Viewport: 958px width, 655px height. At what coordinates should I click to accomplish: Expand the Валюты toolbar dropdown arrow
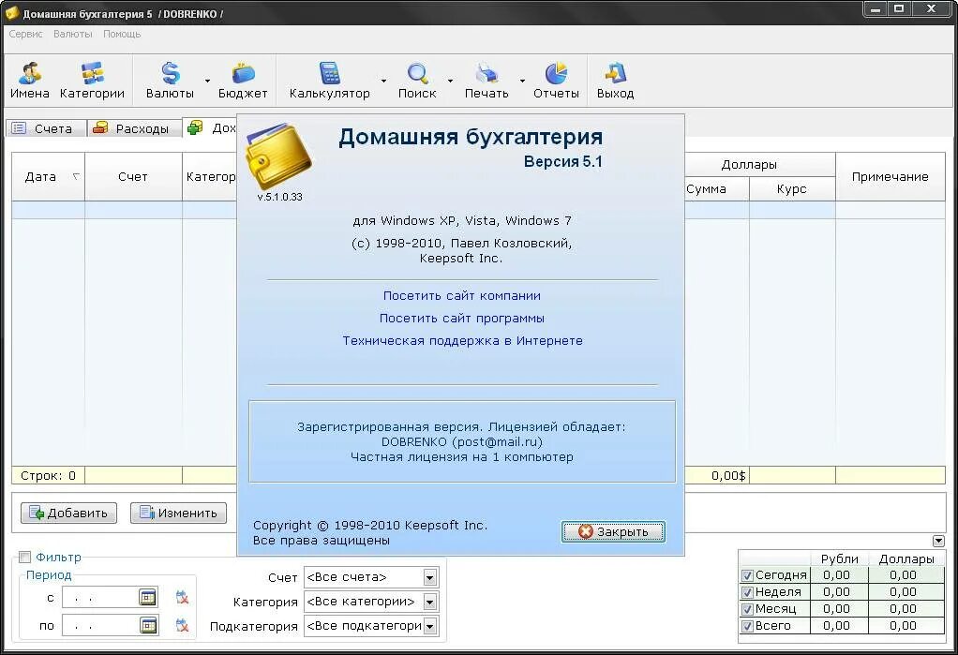[207, 81]
